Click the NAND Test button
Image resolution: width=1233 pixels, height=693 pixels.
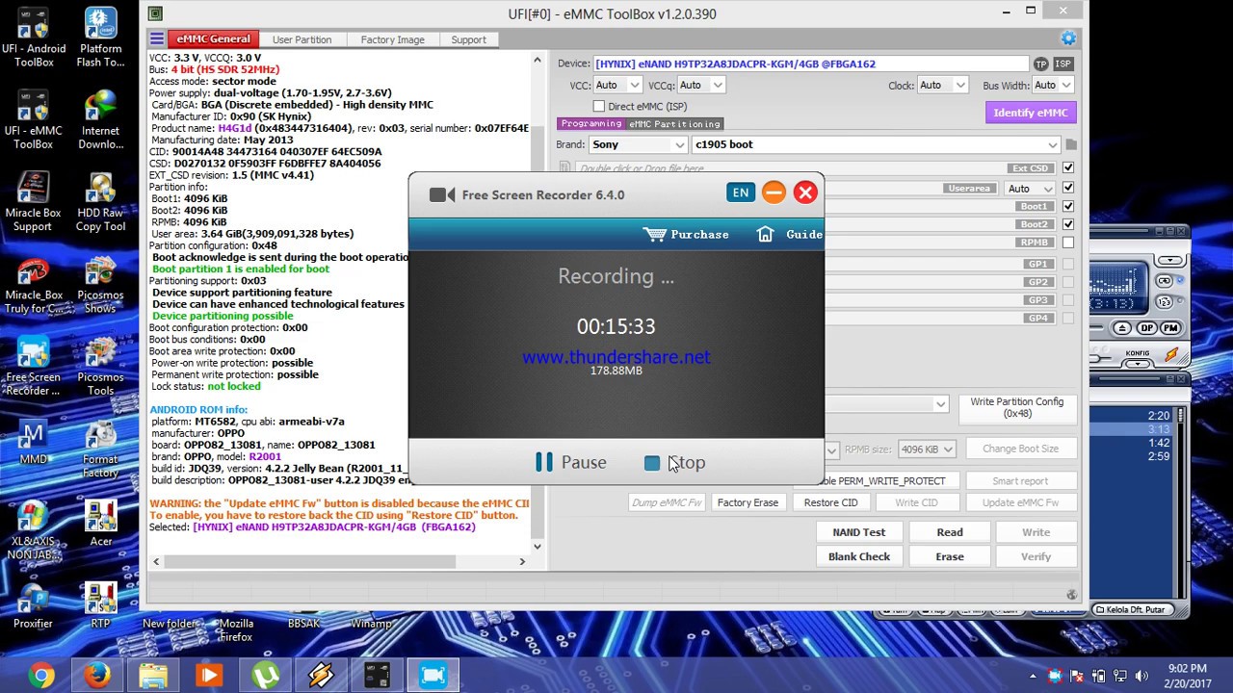pos(858,532)
